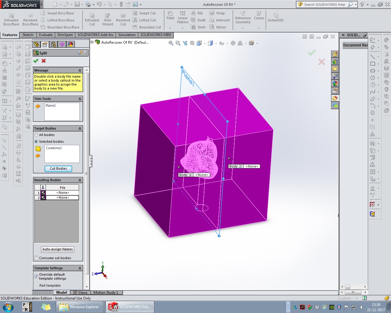391x313 pixels.
Task: Enable Consume cut bodies checkbox
Action: pyautogui.click(x=36, y=258)
